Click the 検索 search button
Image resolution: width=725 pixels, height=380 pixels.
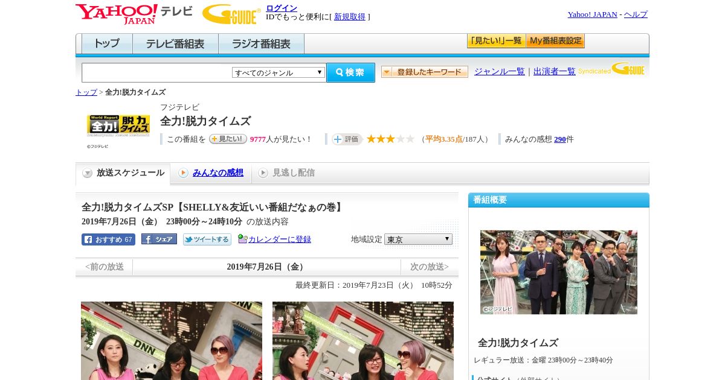pyautogui.click(x=350, y=72)
